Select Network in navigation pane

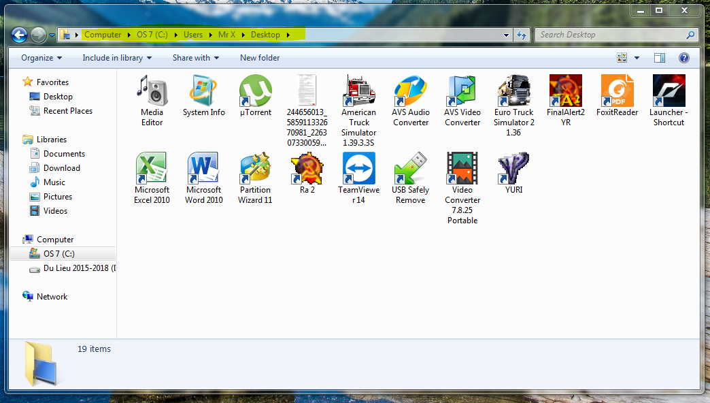point(46,297)
